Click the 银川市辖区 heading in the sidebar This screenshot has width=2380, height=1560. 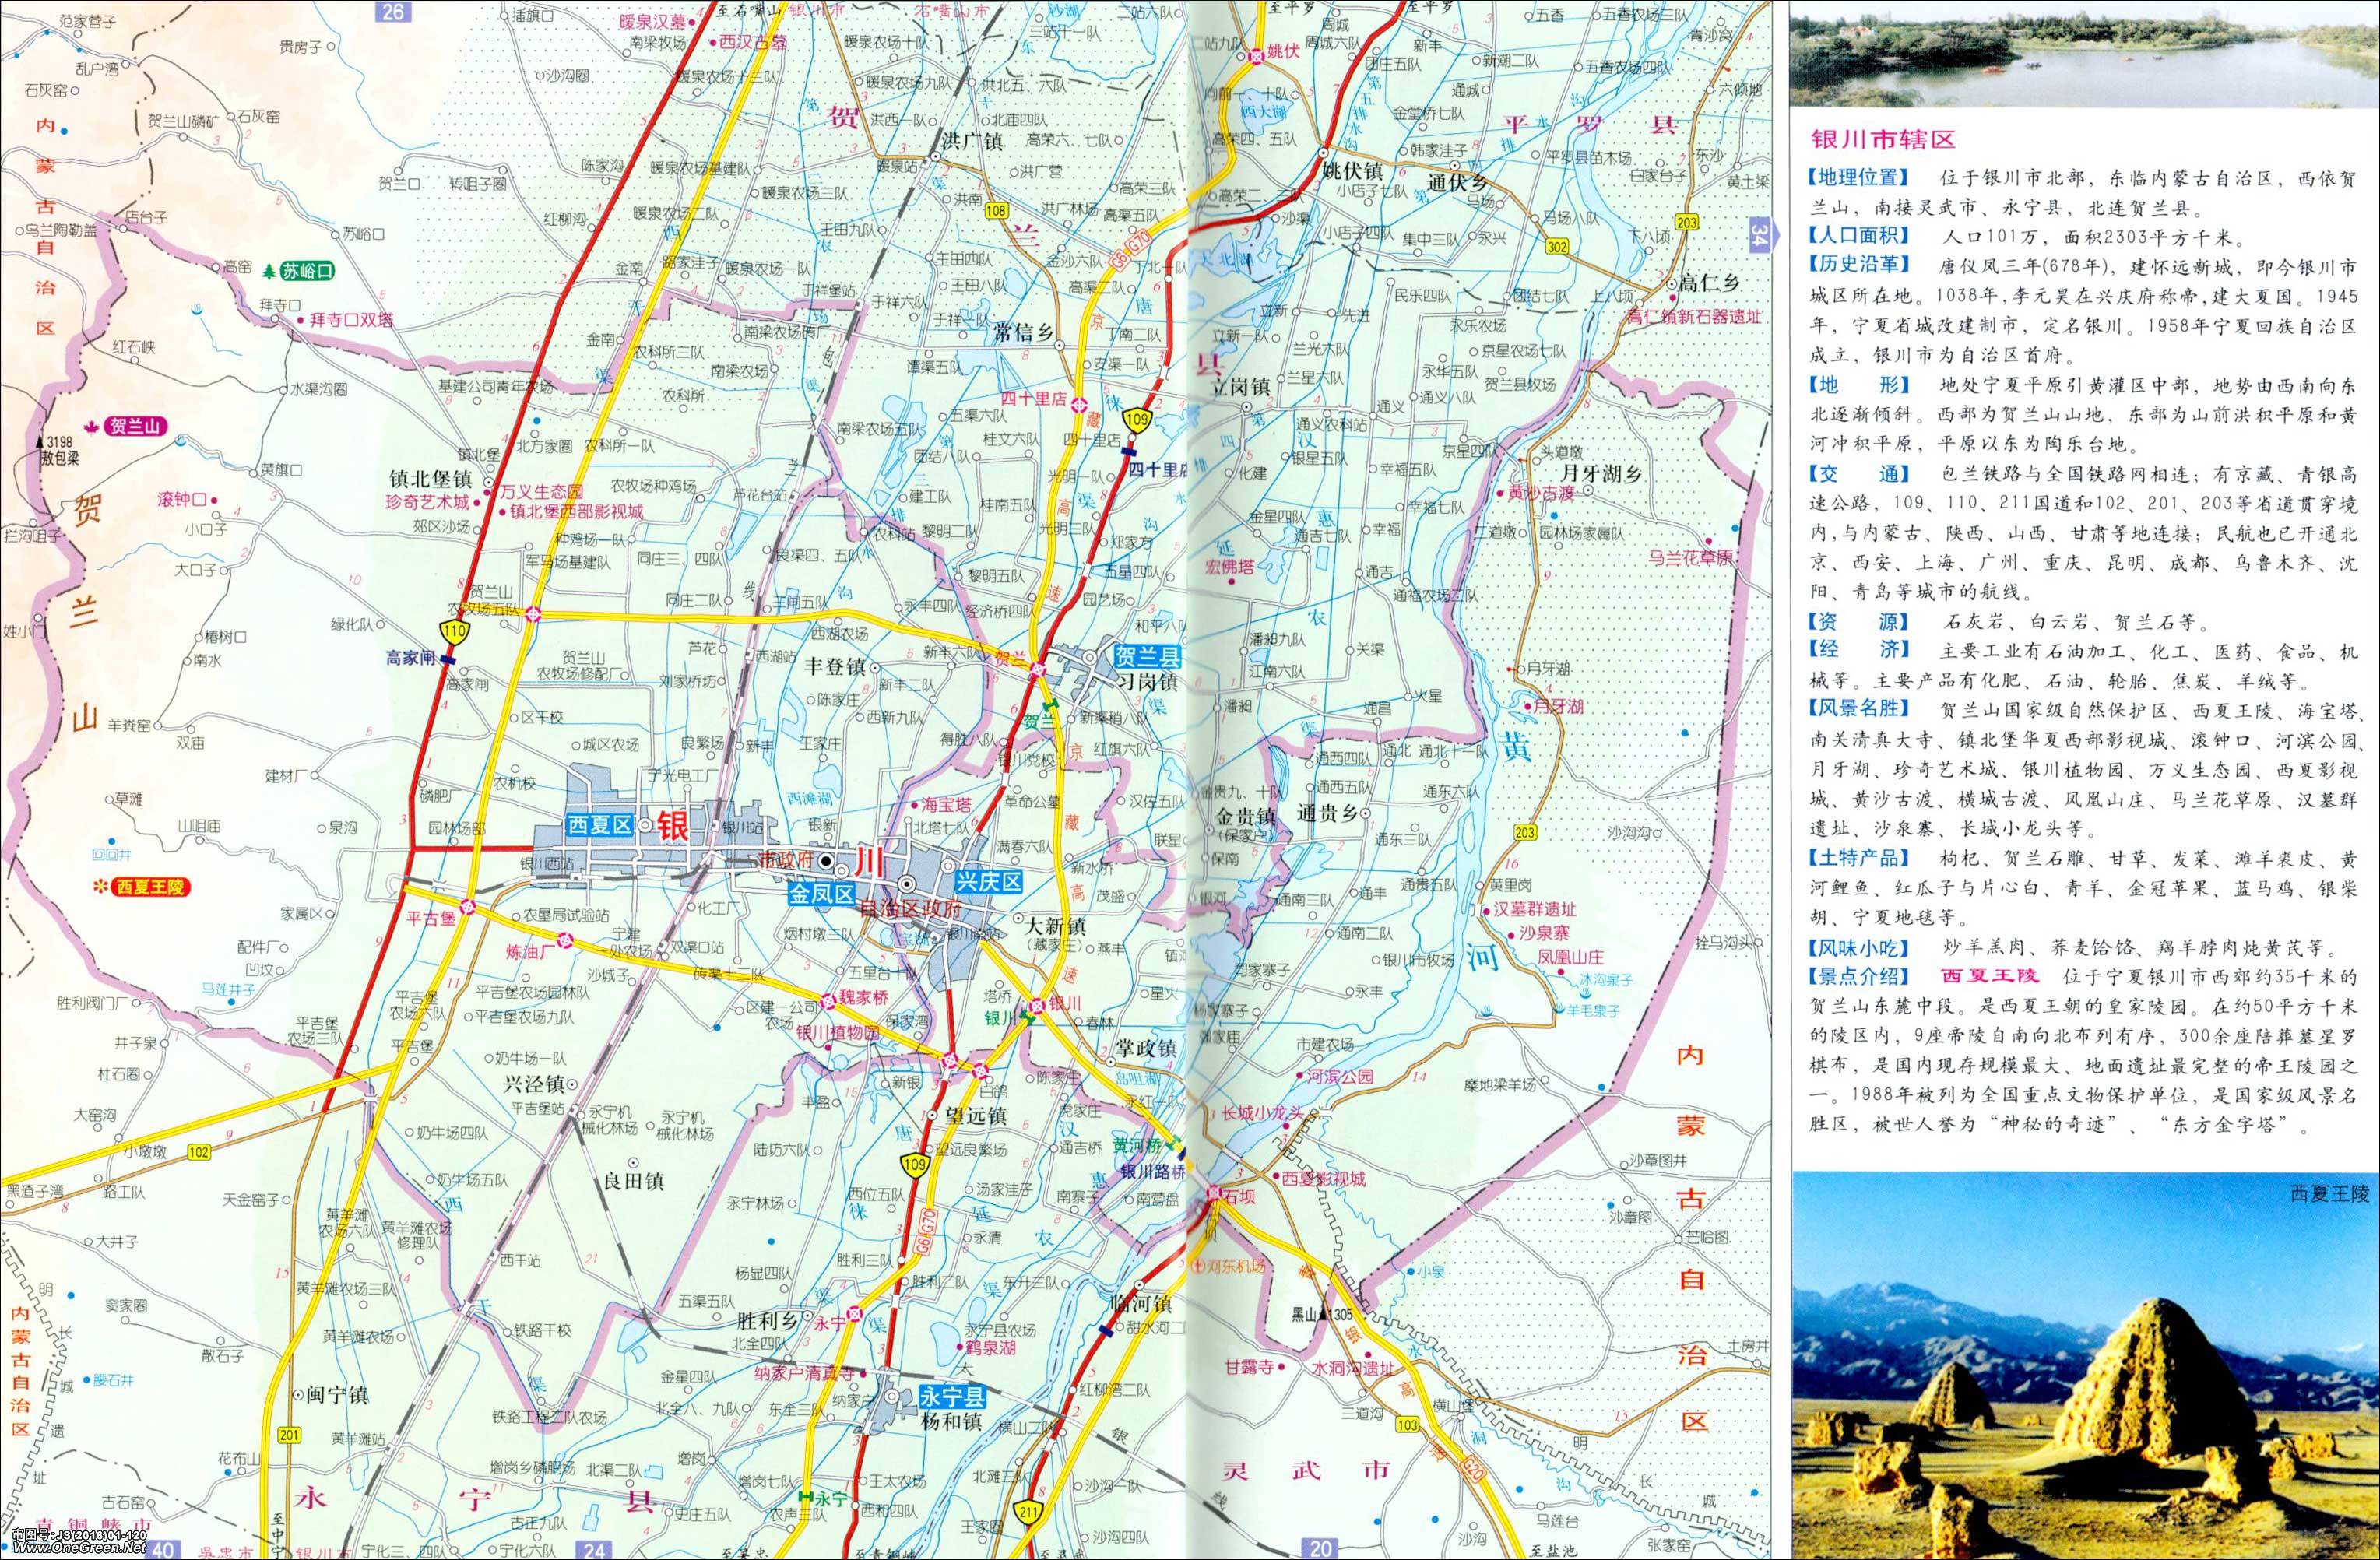pyautogui.click(x=1882, y=139)
